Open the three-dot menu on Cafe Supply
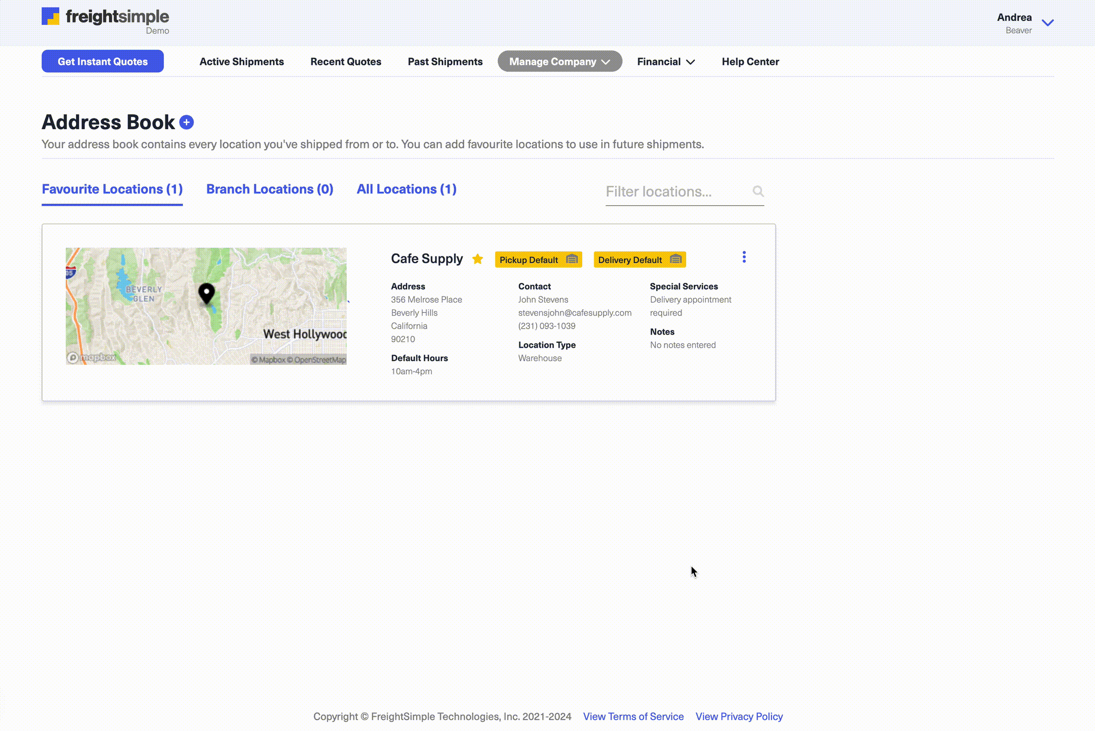 [x=743, y=257]
